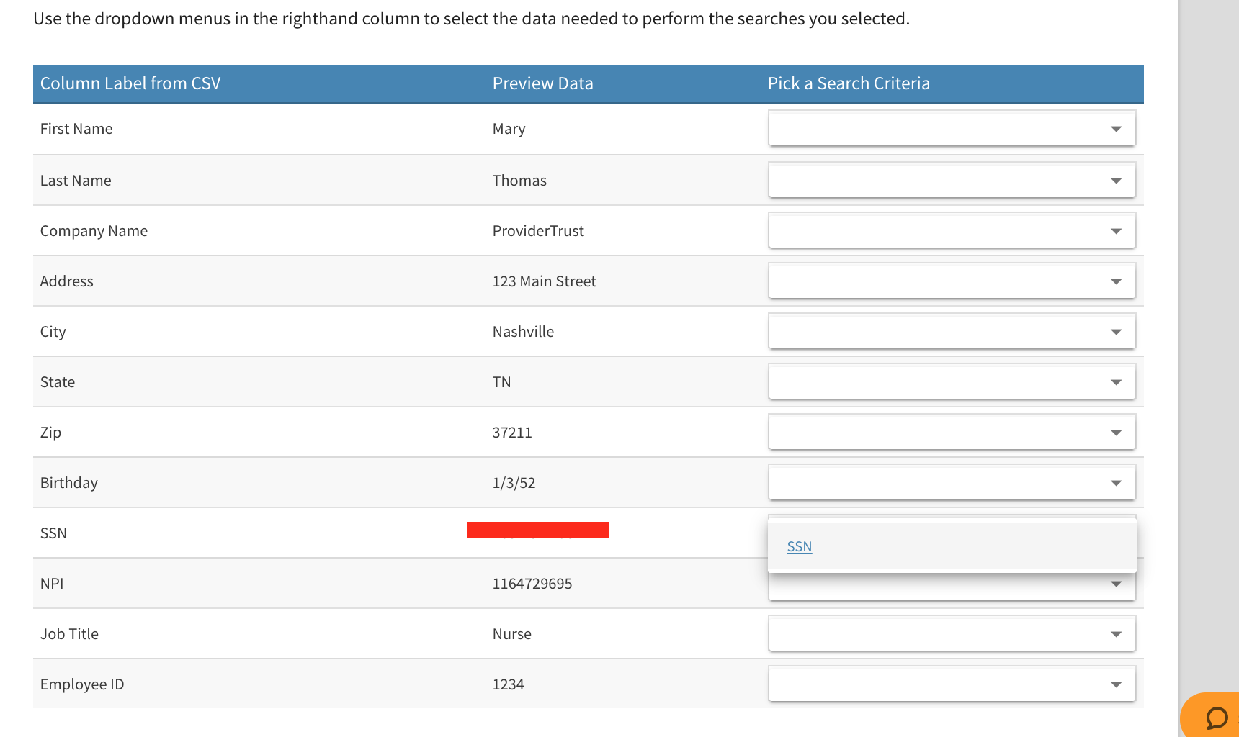The width and height of the screenshot is (1239, 737).
Task: Click the Pick a Search Criteria header
Action: [849, 83]
